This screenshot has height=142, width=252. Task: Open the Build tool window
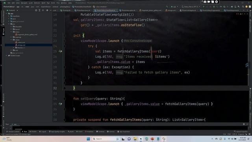pyautogui.click(x=71, y=131)
